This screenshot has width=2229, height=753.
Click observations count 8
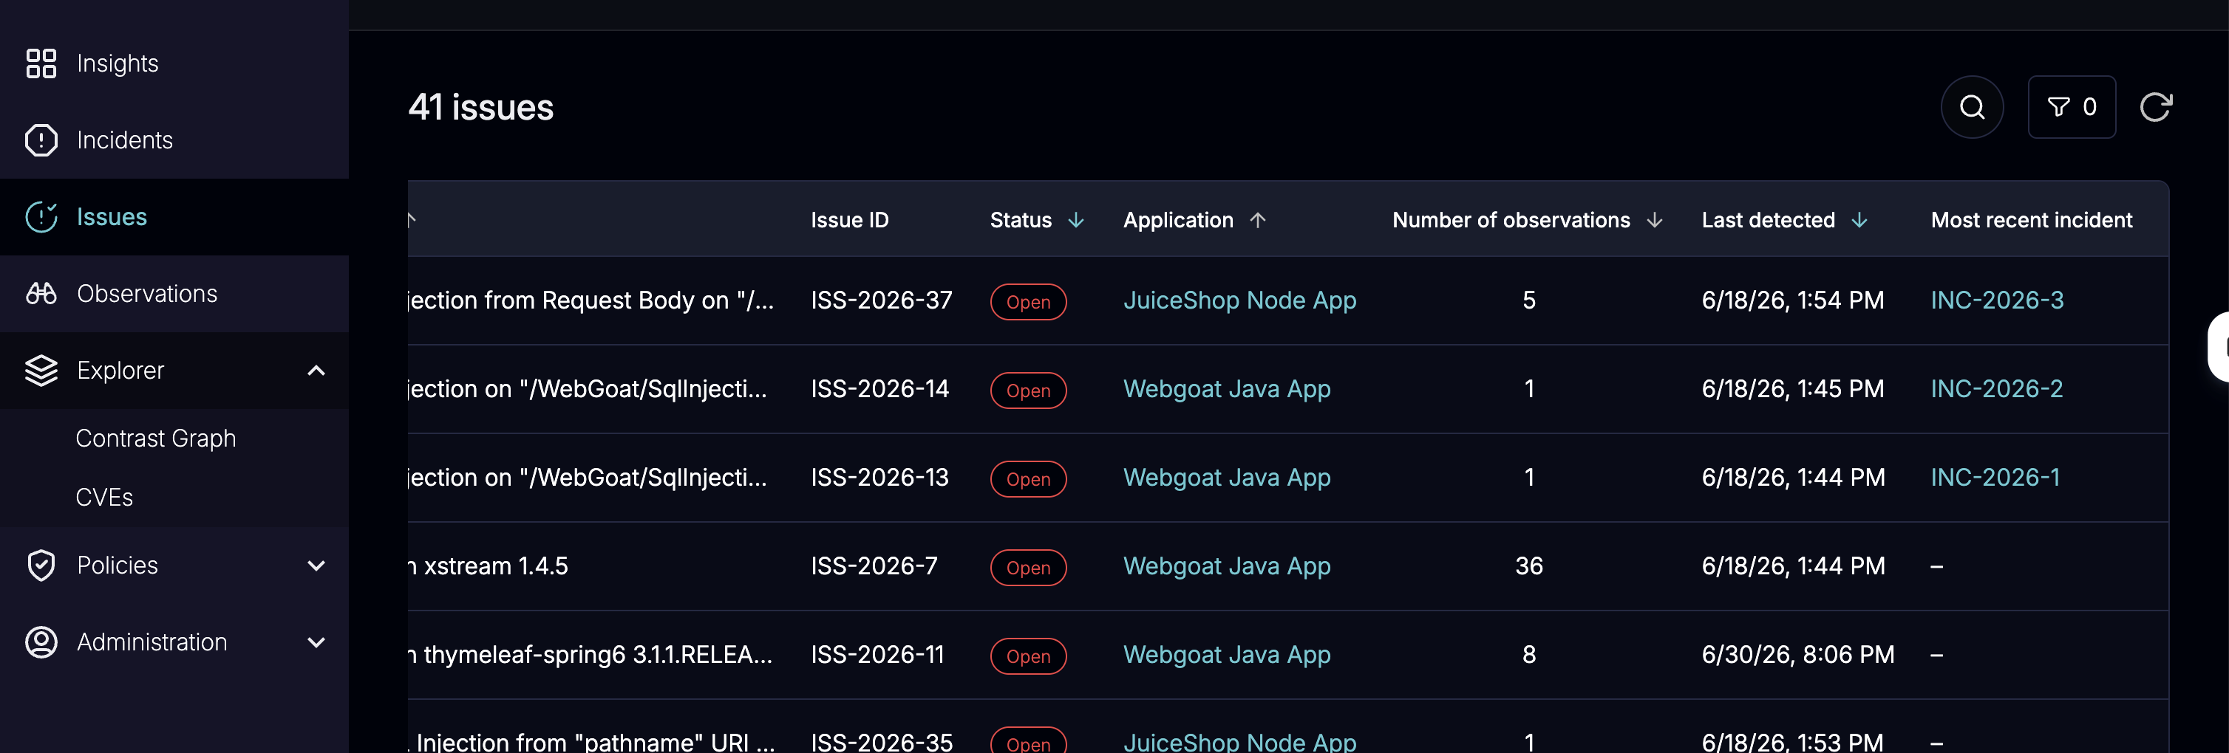pos(1528,654)
